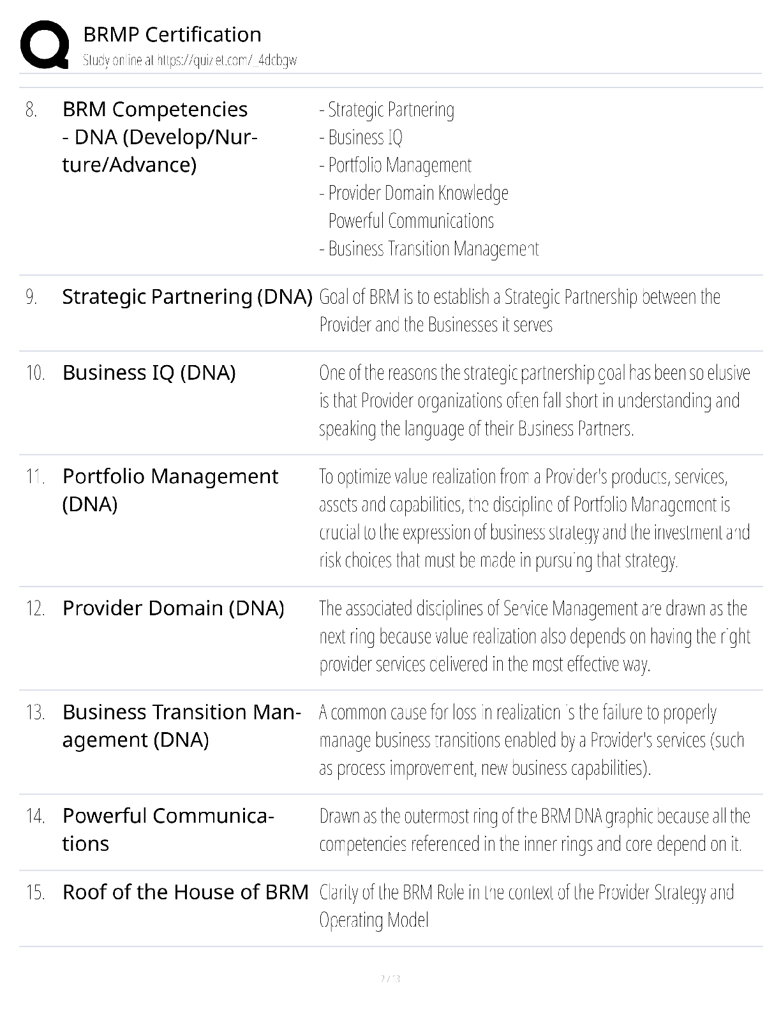
Task: Select the Business IQ (DNA) term
Action: coord(149,373)
